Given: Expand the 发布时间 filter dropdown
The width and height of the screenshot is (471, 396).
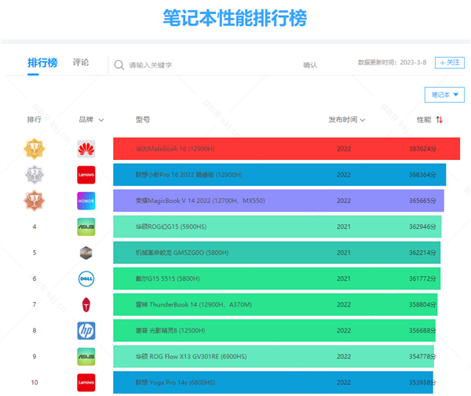Looking at the screenshot, I should (x=347, y=120).
